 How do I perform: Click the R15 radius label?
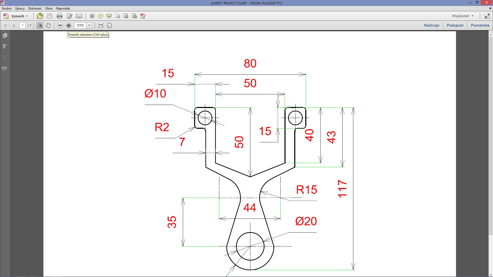[307, 190]
